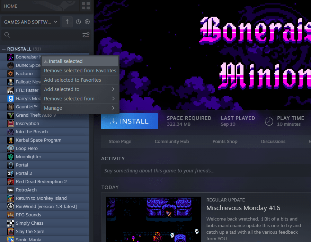Collapse the Reinstall category

pyautogui.click(x=4, y=49)
